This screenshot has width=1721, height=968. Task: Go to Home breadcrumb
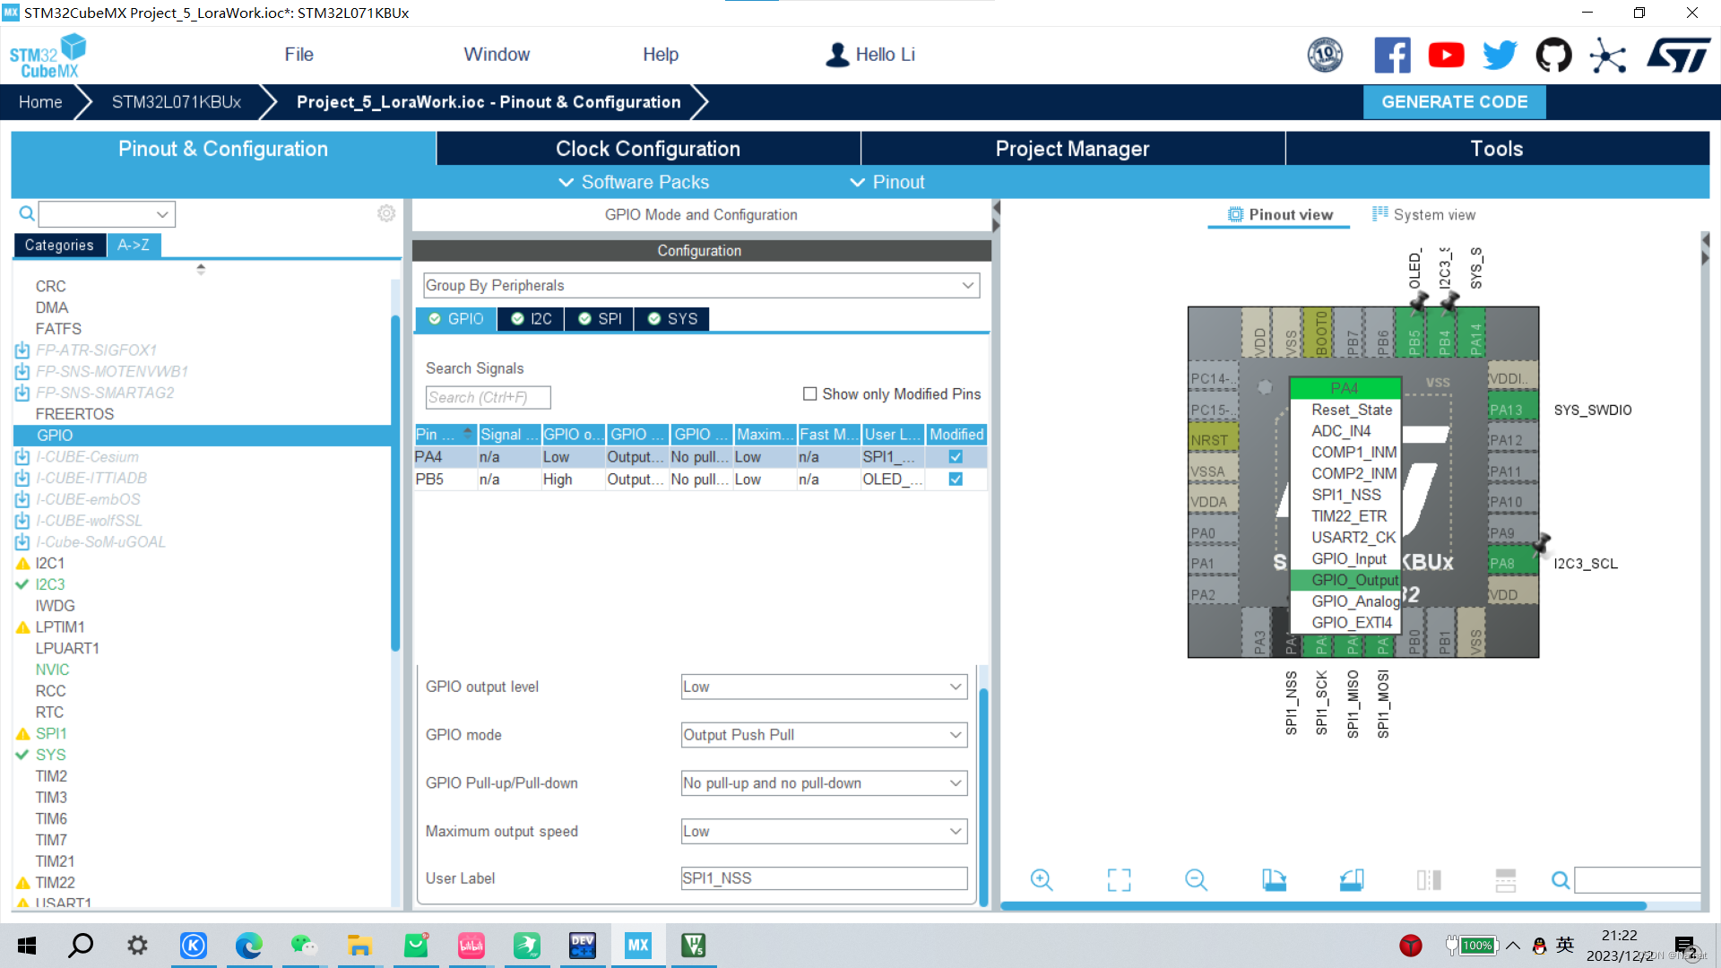point(40,102)
